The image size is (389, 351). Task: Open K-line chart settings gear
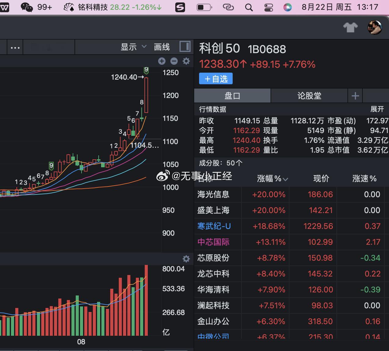186,61
